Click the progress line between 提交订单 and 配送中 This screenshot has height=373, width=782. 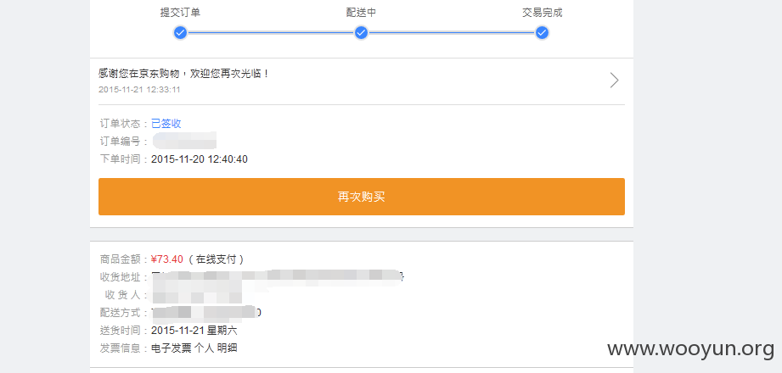click(271, 33)
